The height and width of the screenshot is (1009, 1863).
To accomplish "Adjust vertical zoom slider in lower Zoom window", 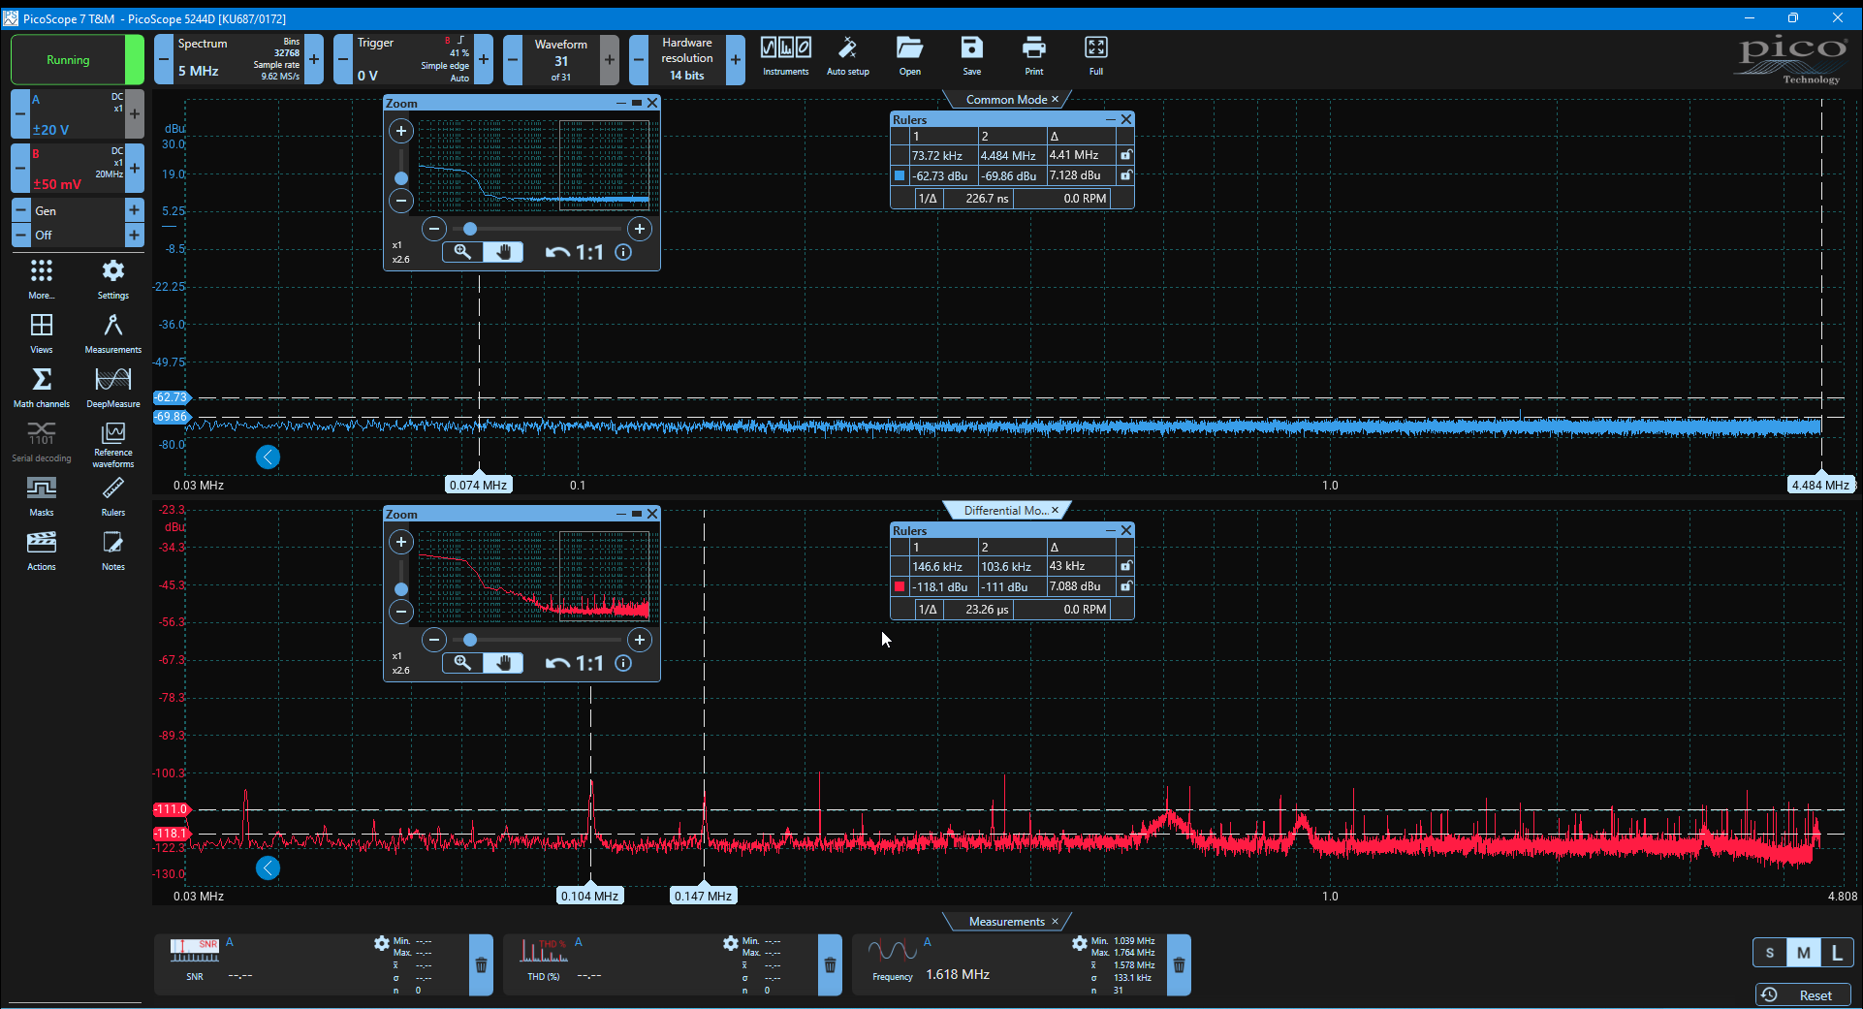I will (401, 589).
